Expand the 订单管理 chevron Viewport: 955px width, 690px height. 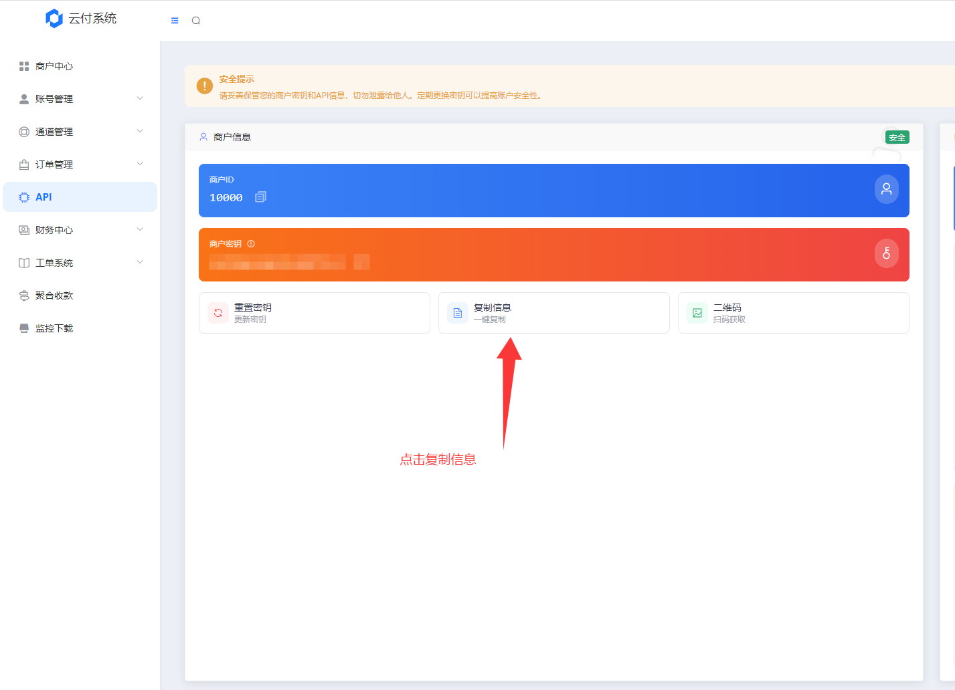140,164
